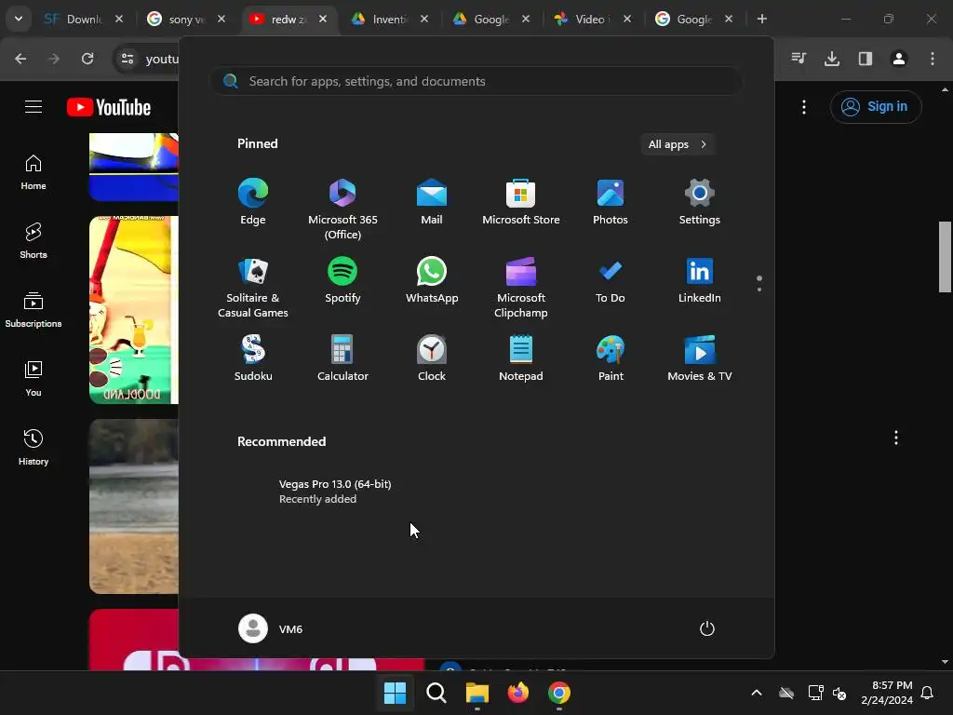Launch Microsoft 365 (Office)
Viewport: 953px width, 715px height.
pyautogui.click(x=342, y=209)
